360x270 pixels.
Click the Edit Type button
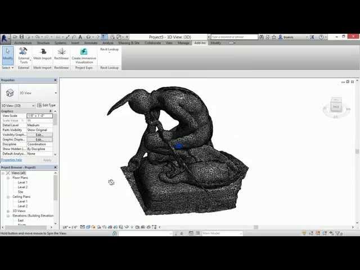(47, 105)
